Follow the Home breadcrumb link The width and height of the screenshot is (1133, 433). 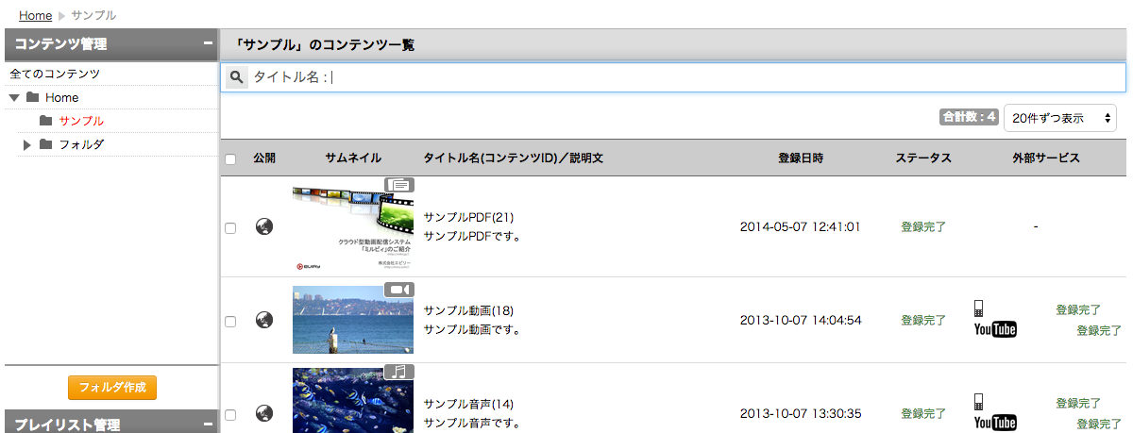click(x=35, y=15)
